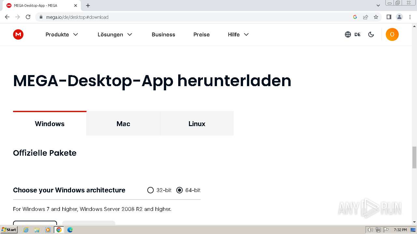Viewport: 417px width, 234px height.
Task: Open the orange user avatar menu
Action: pos(392,34)
